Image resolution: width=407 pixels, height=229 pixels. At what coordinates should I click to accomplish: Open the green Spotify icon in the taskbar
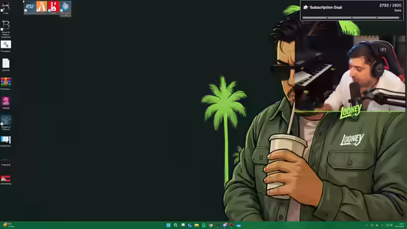point(203,225)
